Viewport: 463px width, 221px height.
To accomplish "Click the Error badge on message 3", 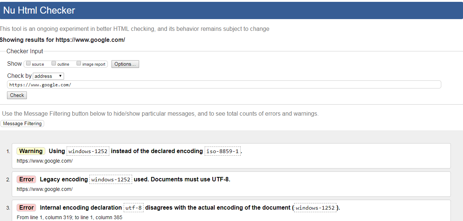I will coord(26,208).
